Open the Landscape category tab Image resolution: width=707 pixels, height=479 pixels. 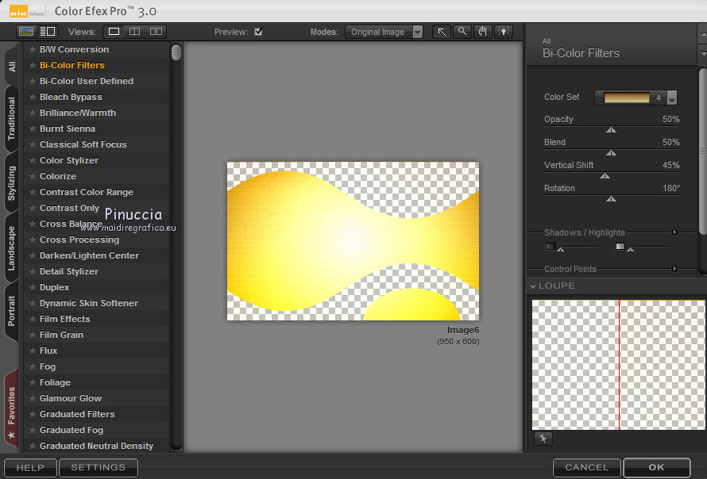click(x=11, y=248)
